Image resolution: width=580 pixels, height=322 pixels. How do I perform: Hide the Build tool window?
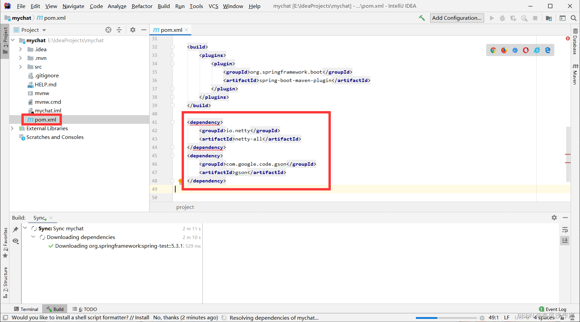click(565, 218)
